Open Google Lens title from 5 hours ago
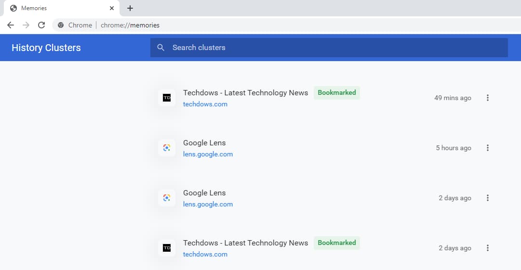Viewport: 521px width, 270px height. click(204, 143)
